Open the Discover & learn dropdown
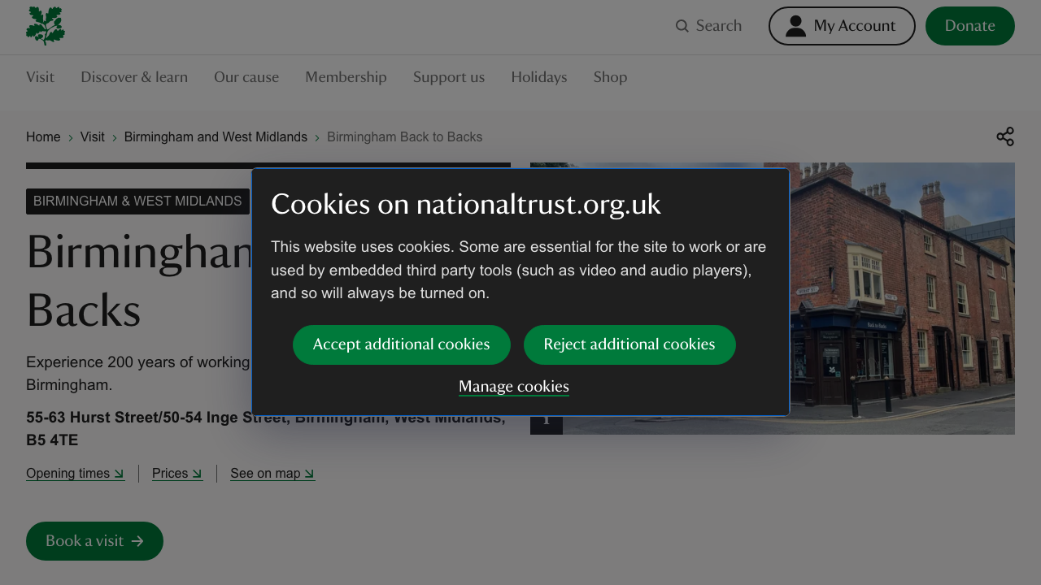Viewport: 1041px width, 585px height. tap(134, 77)
